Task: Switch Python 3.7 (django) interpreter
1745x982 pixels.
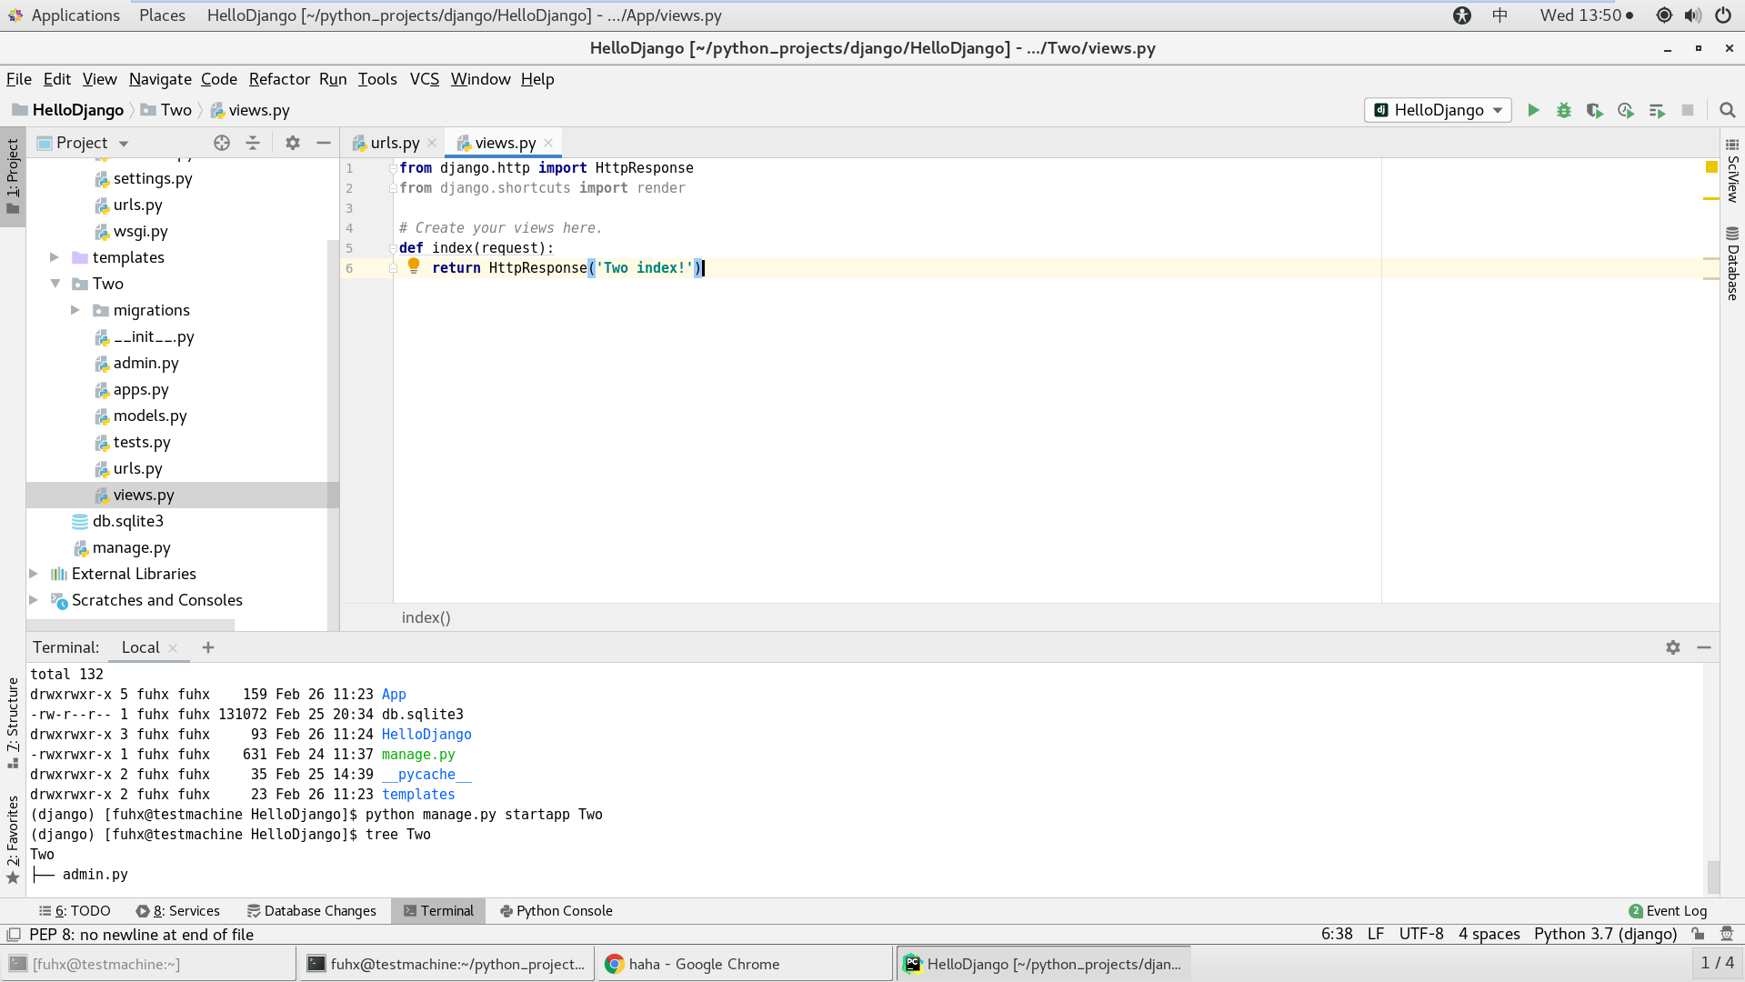Action: (x=1606, y=934)
